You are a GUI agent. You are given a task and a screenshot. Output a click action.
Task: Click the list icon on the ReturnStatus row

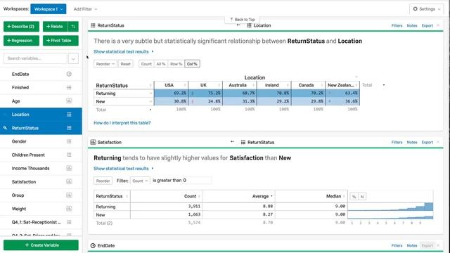(x=69, y=128)
